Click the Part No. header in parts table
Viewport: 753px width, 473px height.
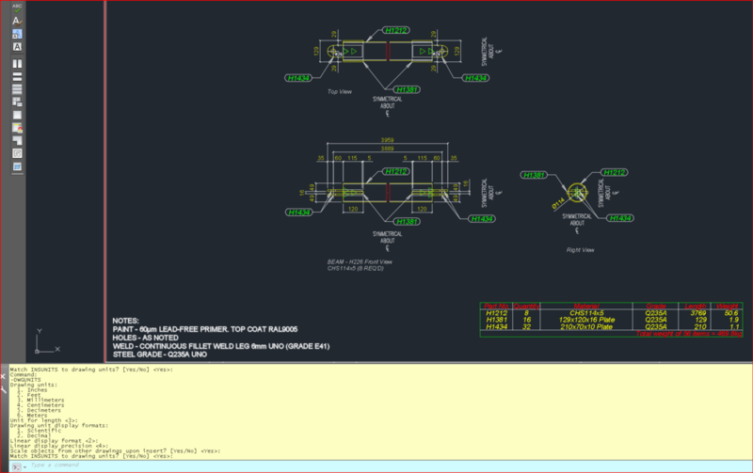click(496, 305)
